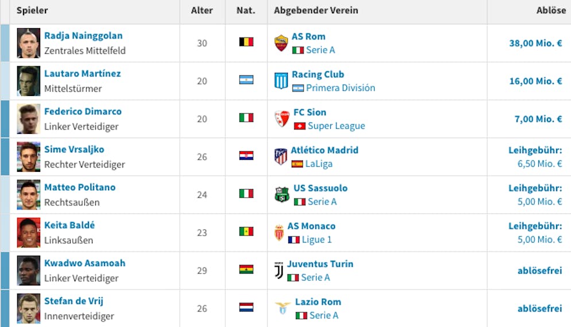
Task: Sort table by Alter column header
Action: (202, 10)
